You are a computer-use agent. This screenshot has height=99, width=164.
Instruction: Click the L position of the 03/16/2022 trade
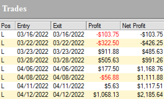click(3, 34)
